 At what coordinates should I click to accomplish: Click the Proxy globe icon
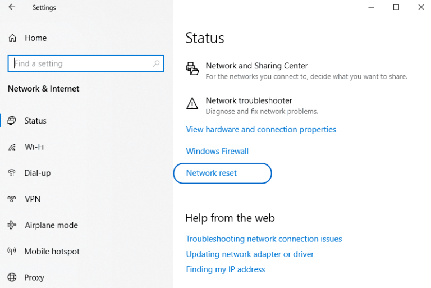click(12, 277)
